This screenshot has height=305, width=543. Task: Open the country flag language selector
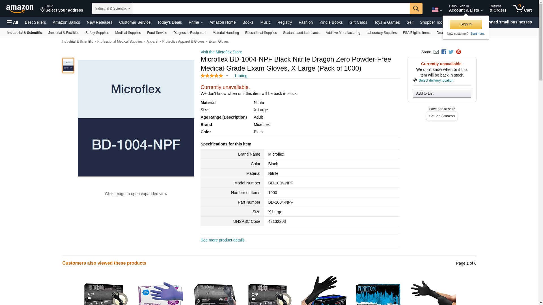437,10
